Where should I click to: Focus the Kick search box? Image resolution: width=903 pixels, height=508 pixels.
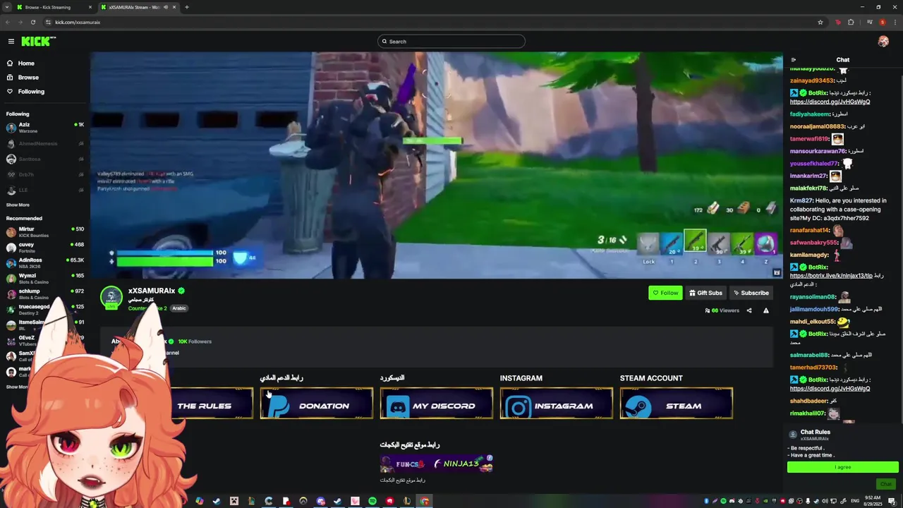tap(451, 42)
